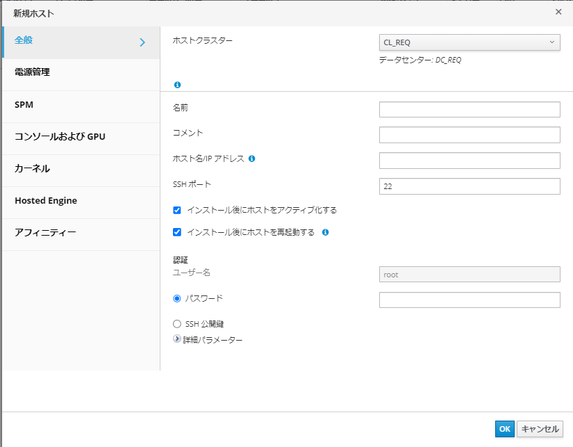Focus the 名前 text field

click(470, 110)
